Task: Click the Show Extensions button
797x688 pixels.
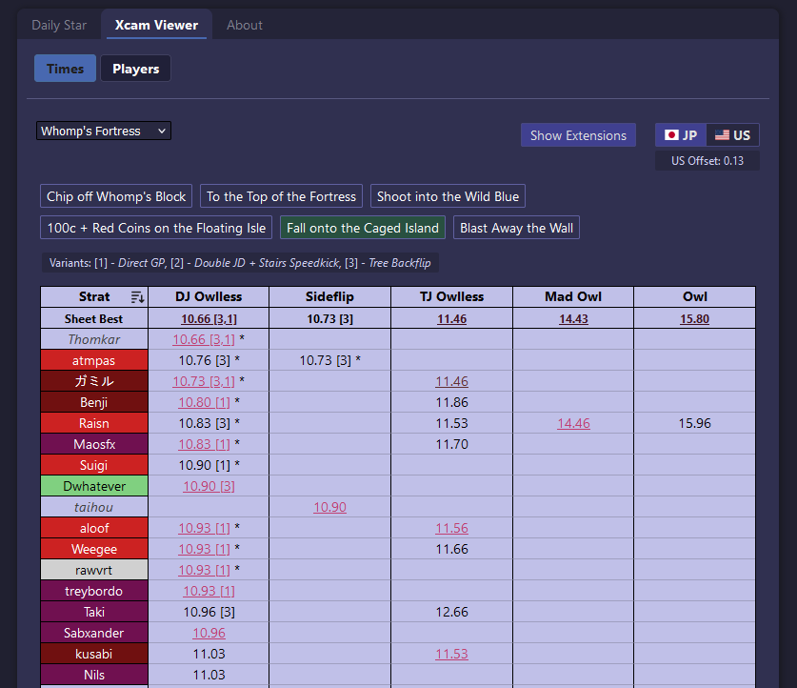Action: (578, 135)
